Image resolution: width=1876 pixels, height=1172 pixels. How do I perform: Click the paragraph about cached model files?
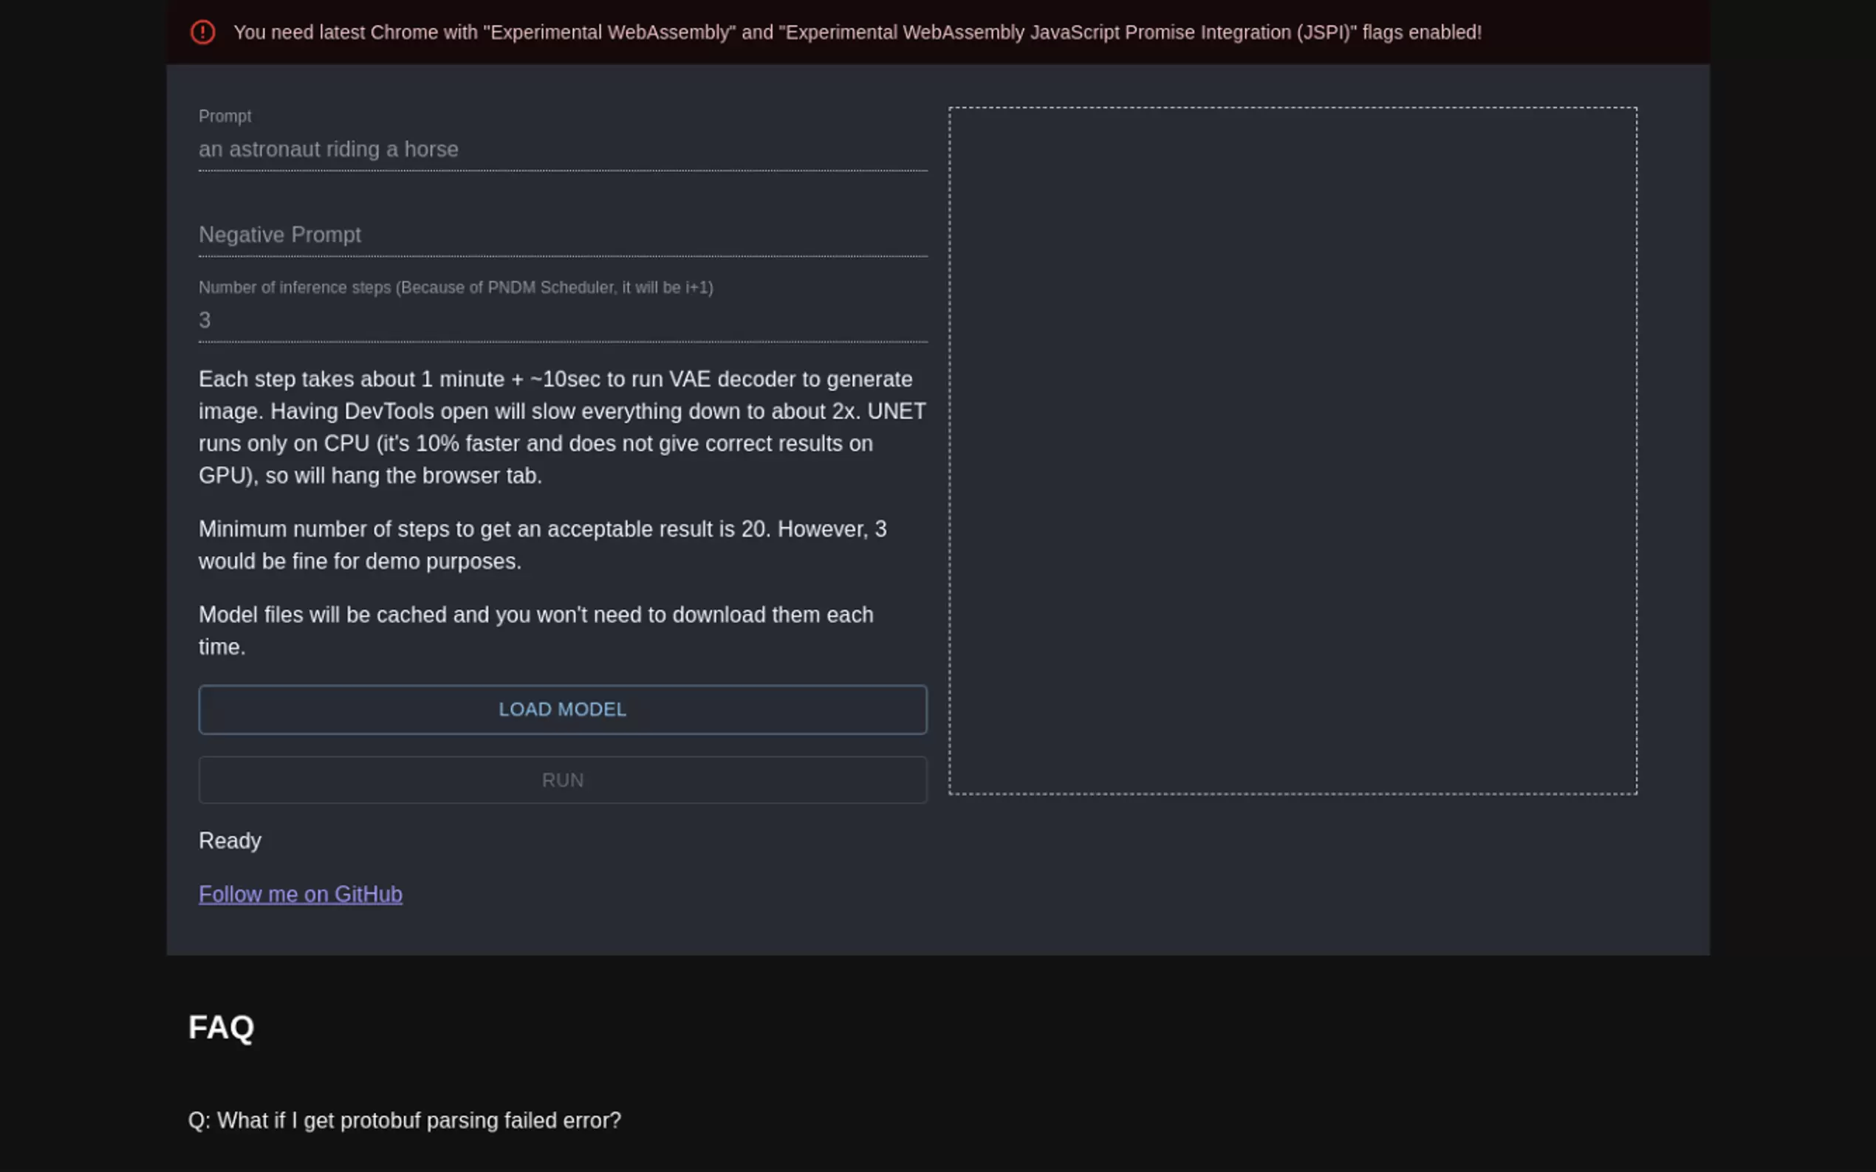coord(535,616)
